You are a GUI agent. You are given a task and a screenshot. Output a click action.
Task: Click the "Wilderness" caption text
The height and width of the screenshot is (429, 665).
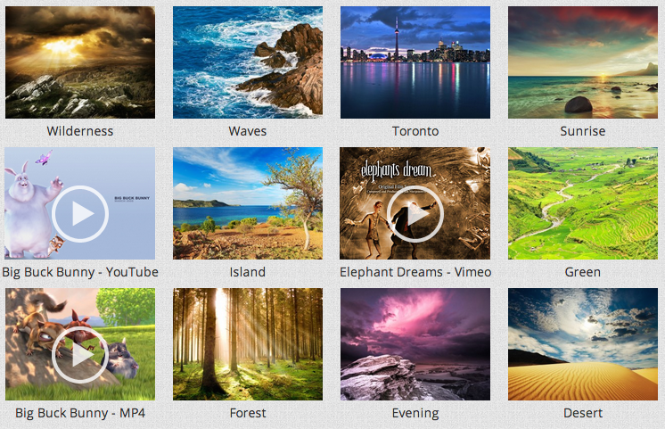pyautogui.click(x=80, y=131)
